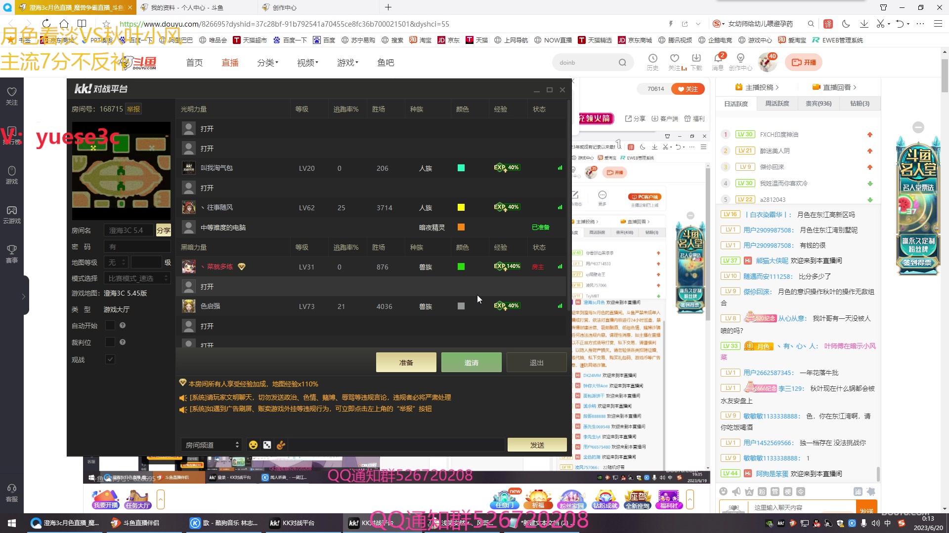The image size is (949, 533).
Task: Click the 退出 exit room button
Action: pyautogui.click(x=536, y=362)
